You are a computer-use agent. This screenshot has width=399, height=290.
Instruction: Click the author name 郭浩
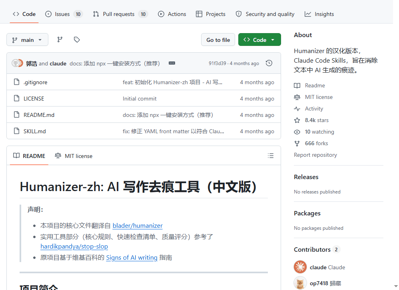[32, 63]
